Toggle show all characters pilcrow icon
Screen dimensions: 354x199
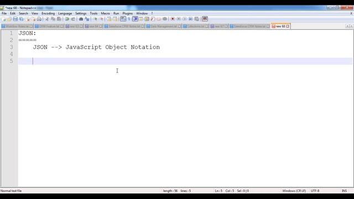click(129, 19)
